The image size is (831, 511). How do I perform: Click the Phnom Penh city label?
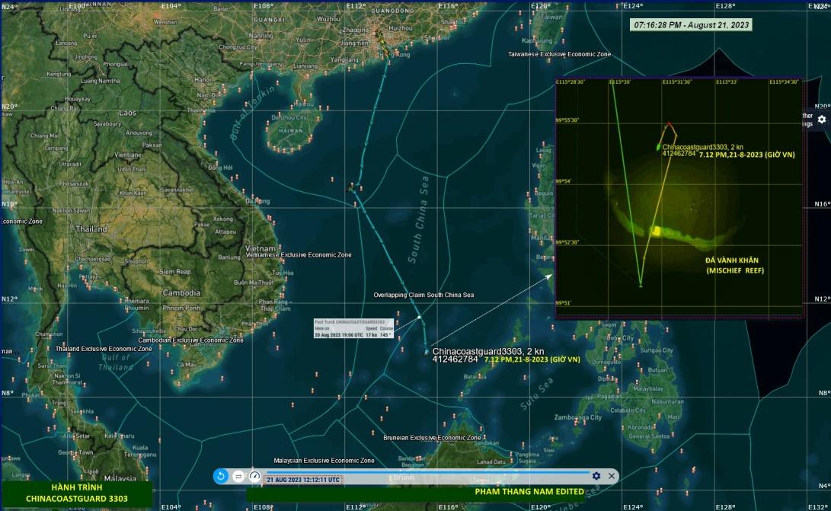coord(181,308)
